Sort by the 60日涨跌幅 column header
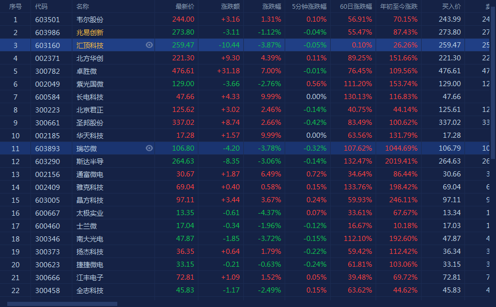The height and width of the screenshot is (307, 496). (x=356, y=7)
